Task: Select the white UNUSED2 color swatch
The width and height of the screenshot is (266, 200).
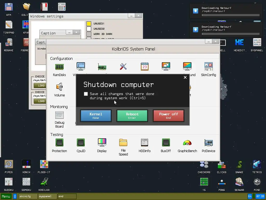Action: pos(89,29)
